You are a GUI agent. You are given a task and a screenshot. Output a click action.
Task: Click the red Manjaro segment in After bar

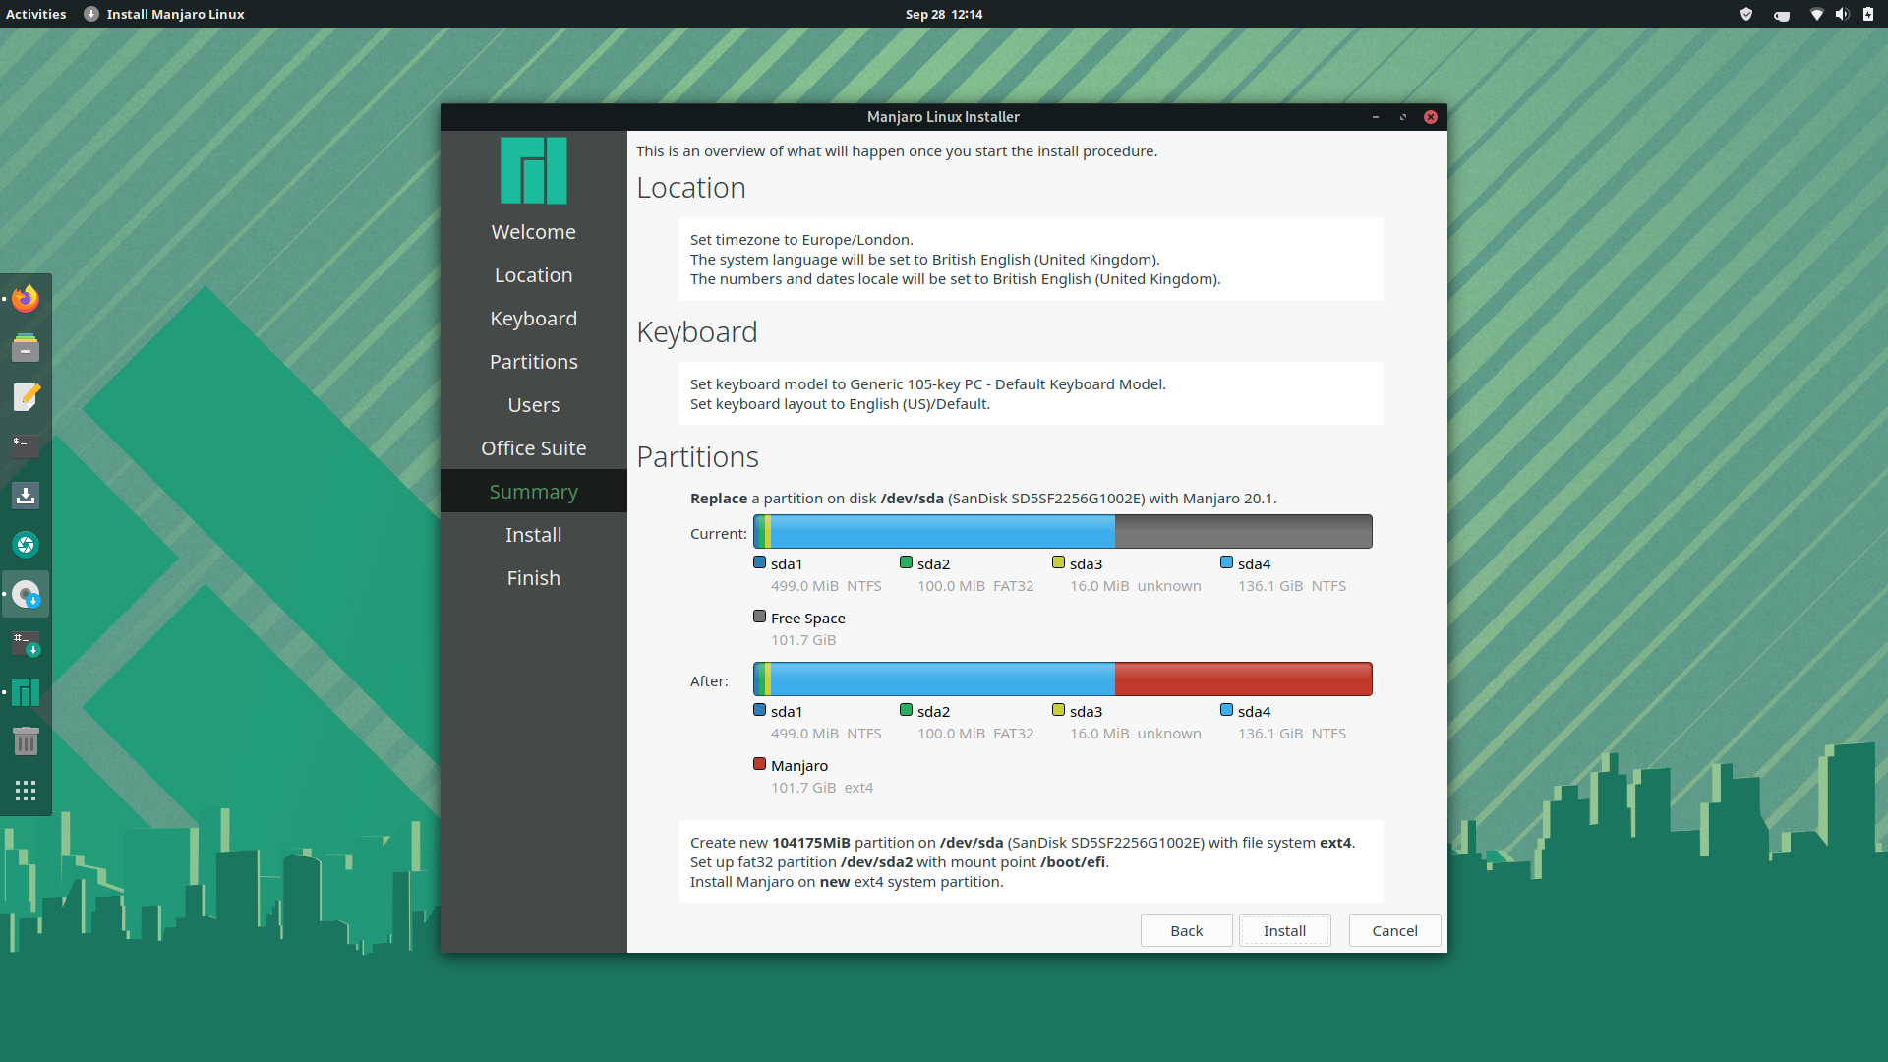[x=1243, y=679]
